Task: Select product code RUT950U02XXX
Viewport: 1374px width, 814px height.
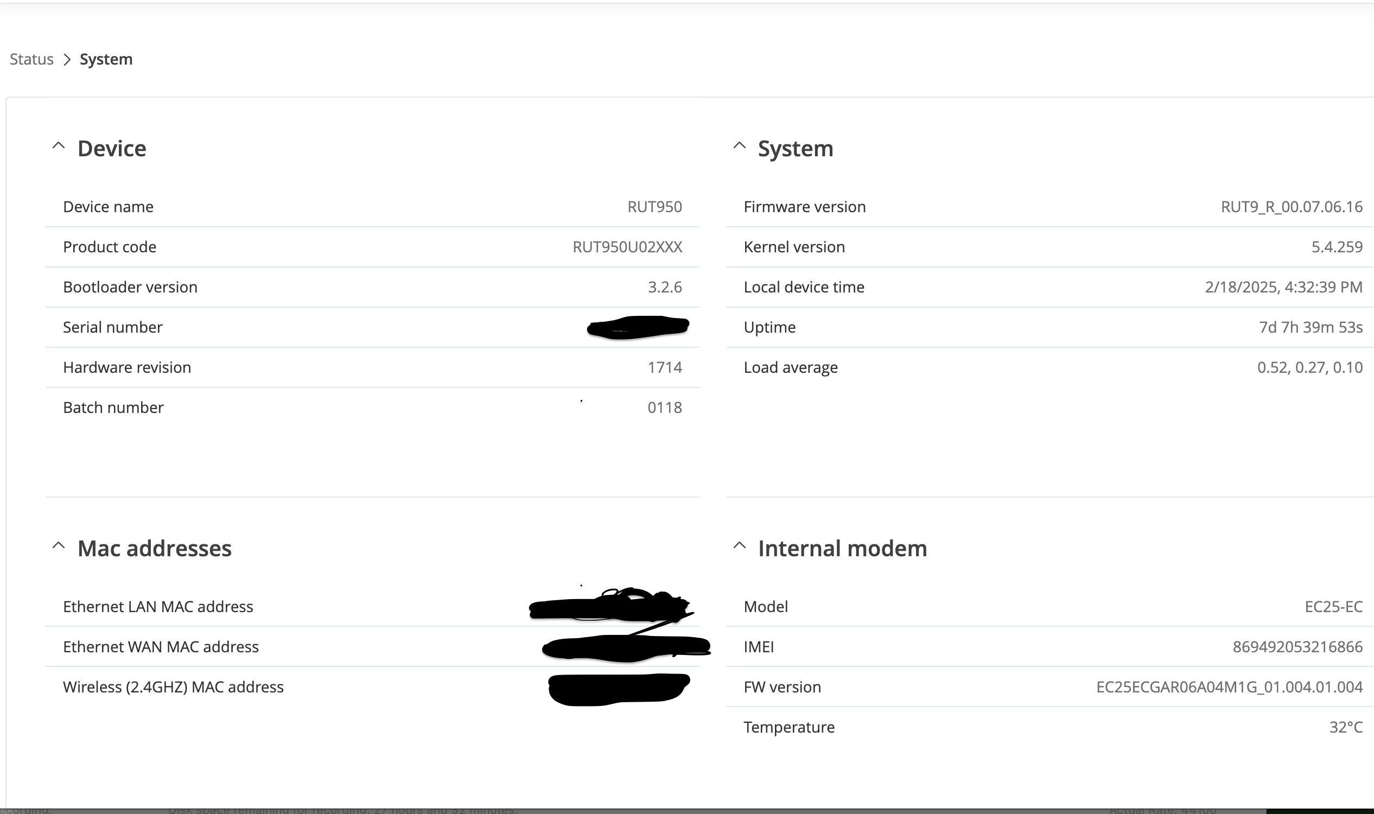Action: [627, 247]
